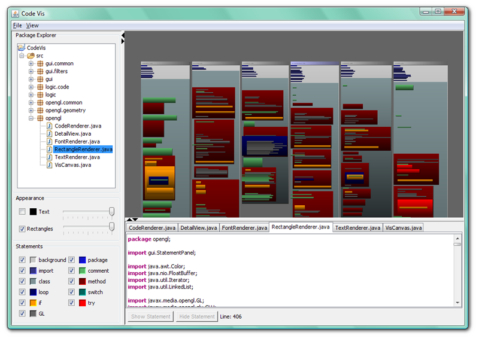This screenshot has height=338, width=479.
Task: Expand the gui.common package node
Action: pyautogui.click(x=31, y=63)
